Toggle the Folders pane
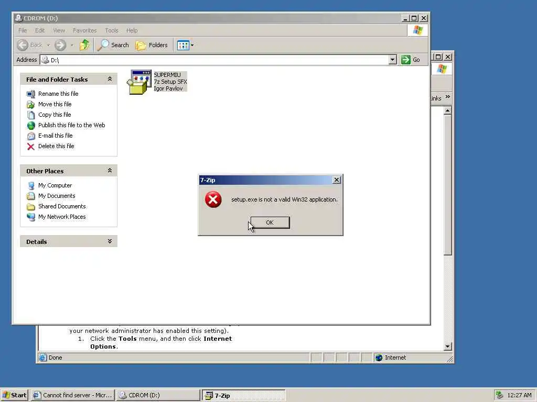The width and height of the screenshot is (537, 402). (152, 45)
